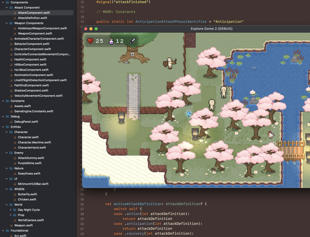
Task: Click the AnticipationAttackPhaseIdentifier code token
Action: tap(171, 21)
